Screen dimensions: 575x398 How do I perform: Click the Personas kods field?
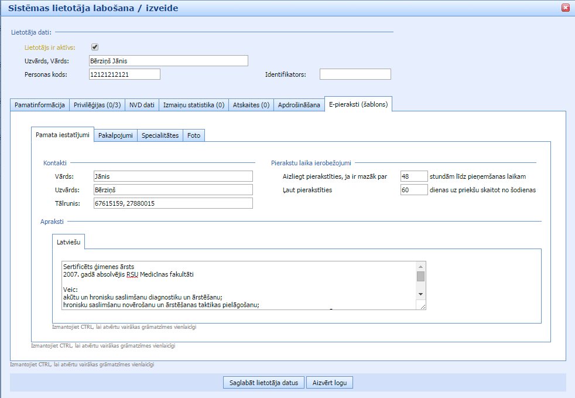(124, 74)
